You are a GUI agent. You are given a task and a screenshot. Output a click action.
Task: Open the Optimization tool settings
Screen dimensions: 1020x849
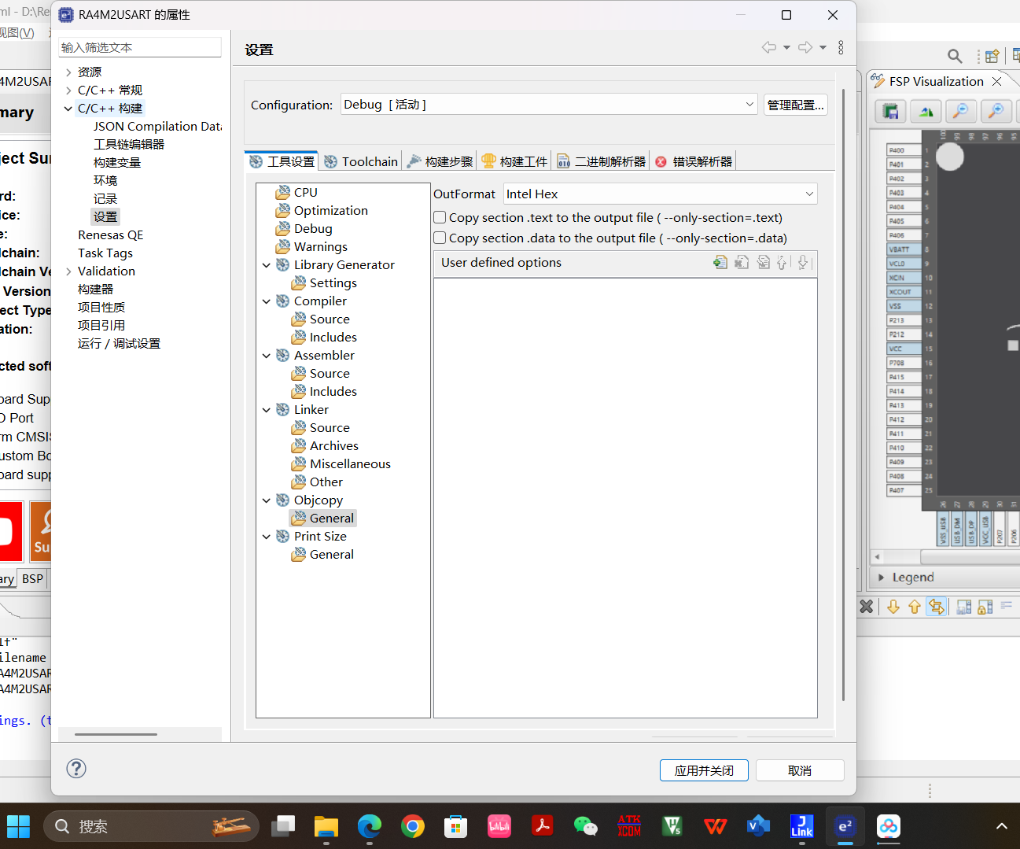[x=331, y=210]
